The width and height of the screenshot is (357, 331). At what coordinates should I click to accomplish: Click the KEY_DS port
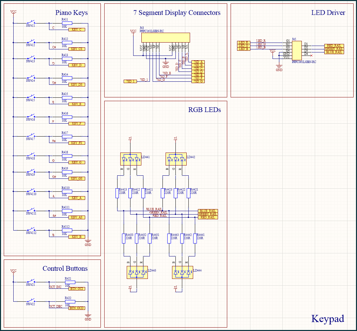click(77, 84)
